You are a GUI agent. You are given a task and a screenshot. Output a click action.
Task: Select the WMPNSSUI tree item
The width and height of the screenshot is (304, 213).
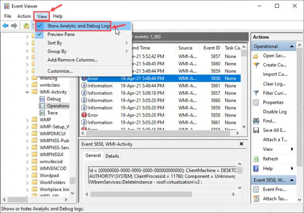[51, 154]
